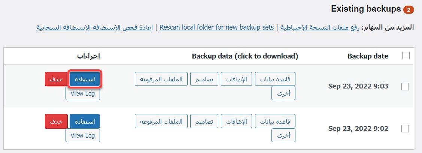
Task: Download أخرى (others) from 9:02 backup
Action: [x=283, y=135]
